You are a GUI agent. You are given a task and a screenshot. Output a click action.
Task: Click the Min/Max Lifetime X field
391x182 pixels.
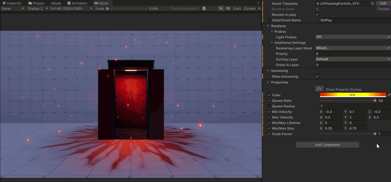tap(333, 123)
